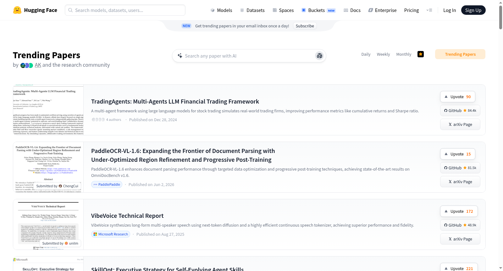Click the Spaces icon in navigation
Image resolution: width=503 pixels, height=271 pixels.
point(275,10)
